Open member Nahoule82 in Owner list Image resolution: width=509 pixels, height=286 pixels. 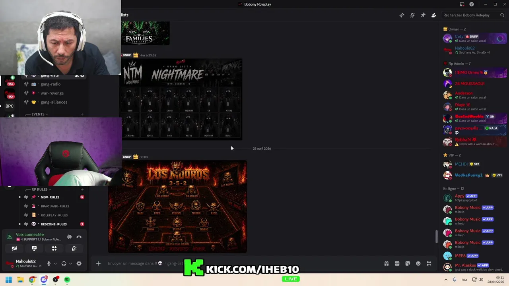475,50
